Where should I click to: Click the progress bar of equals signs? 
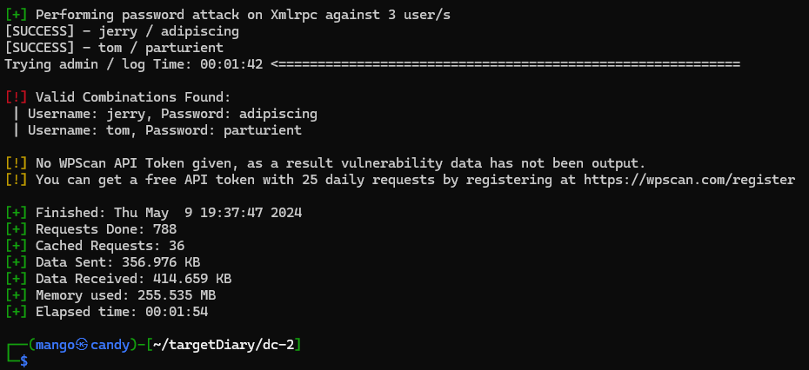coord(505,64)
